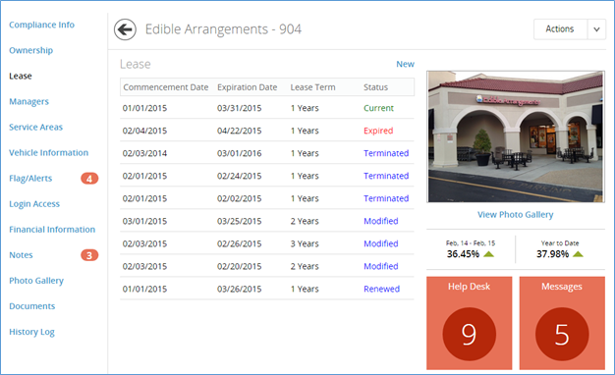Sort by Commencement Date column header
This screenshot has height=375, width=615.
[x=165, y=87]
